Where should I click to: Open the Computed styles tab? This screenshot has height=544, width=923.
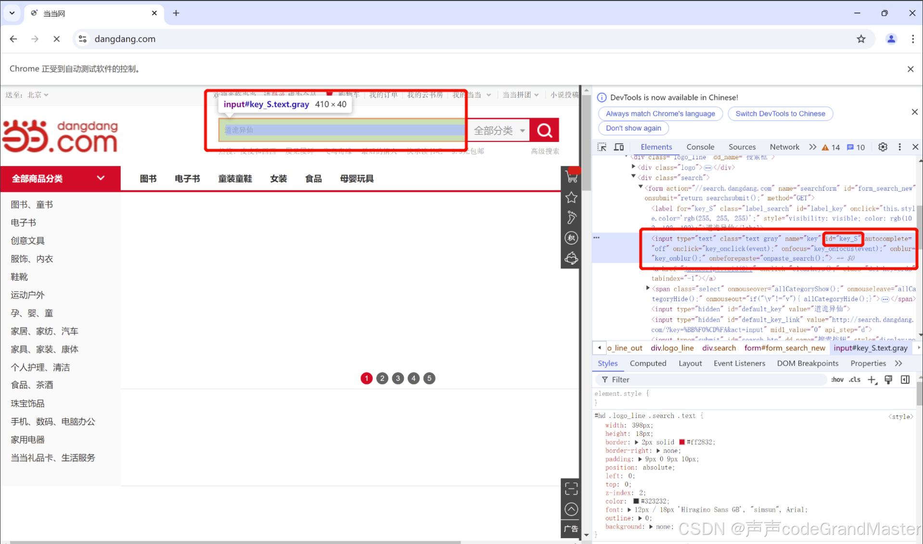coord(648,364)
